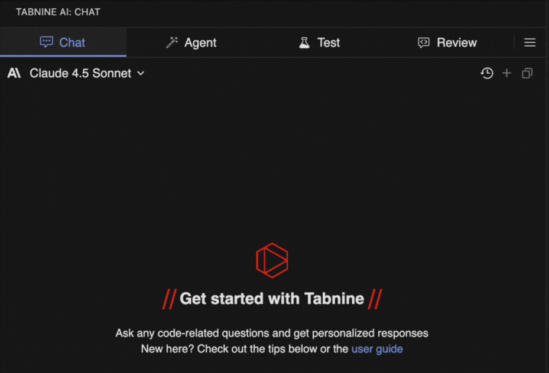
Task: Select the Claude 4.5 Sonnet model name
Action: [x=80, y=73]
